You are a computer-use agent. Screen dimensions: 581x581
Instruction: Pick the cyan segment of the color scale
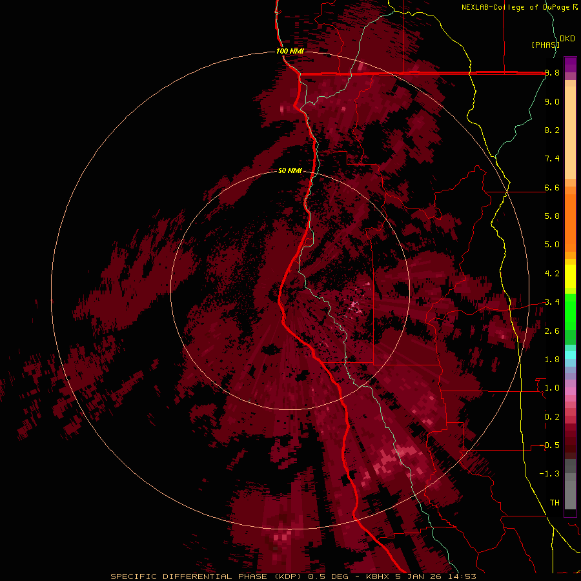(570, 355)
